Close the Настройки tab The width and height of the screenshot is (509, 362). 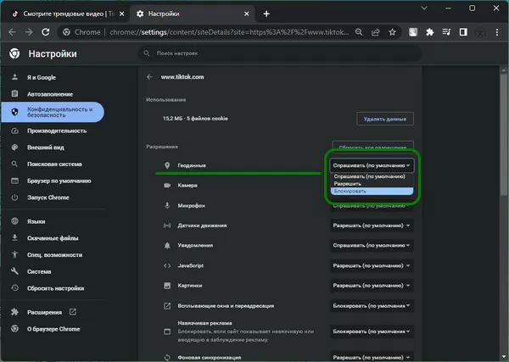pyautogui.click(x=245, y=14)
